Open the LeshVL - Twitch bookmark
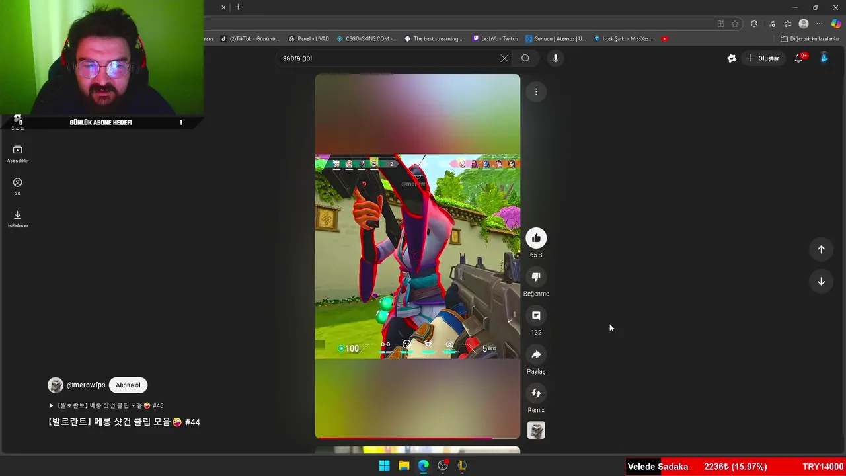 (x=496, y=38)
